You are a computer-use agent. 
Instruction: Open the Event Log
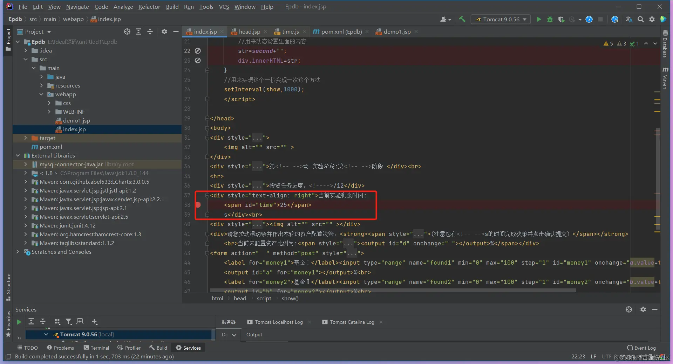coord(641,348)
